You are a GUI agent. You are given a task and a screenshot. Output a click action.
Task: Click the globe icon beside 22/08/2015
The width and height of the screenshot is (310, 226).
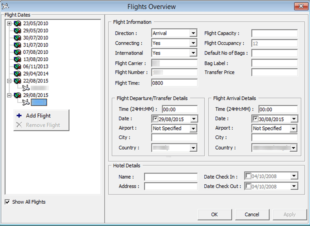point(17,81)
